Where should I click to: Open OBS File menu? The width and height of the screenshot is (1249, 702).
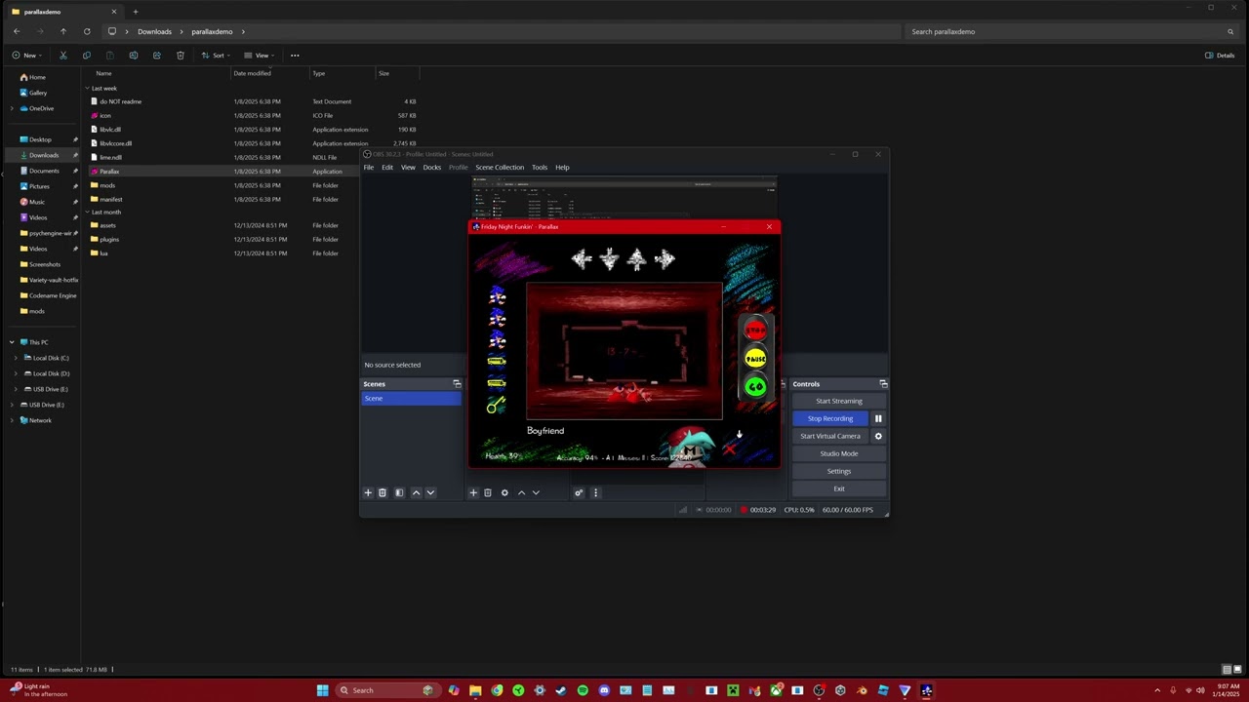(369, 168)
